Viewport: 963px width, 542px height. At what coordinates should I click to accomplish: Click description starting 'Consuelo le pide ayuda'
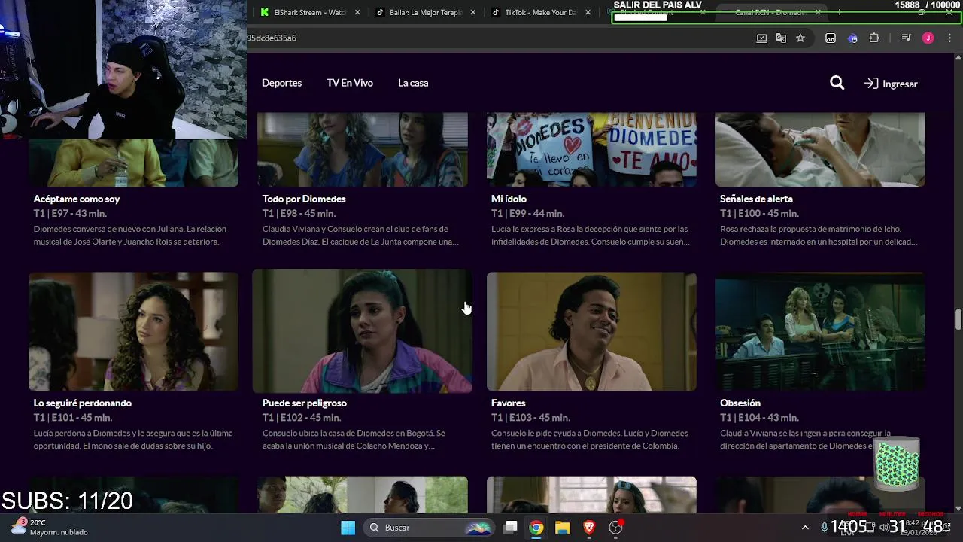click(x=590, y=440)
